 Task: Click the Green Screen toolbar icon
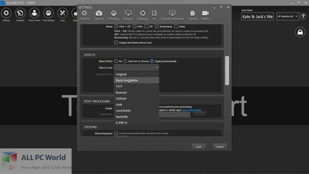pos(34,15)
